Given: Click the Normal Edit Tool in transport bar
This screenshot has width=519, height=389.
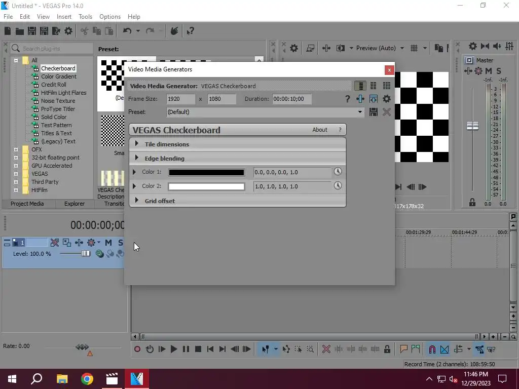Looking at the screenshot, I should point(265,349).
